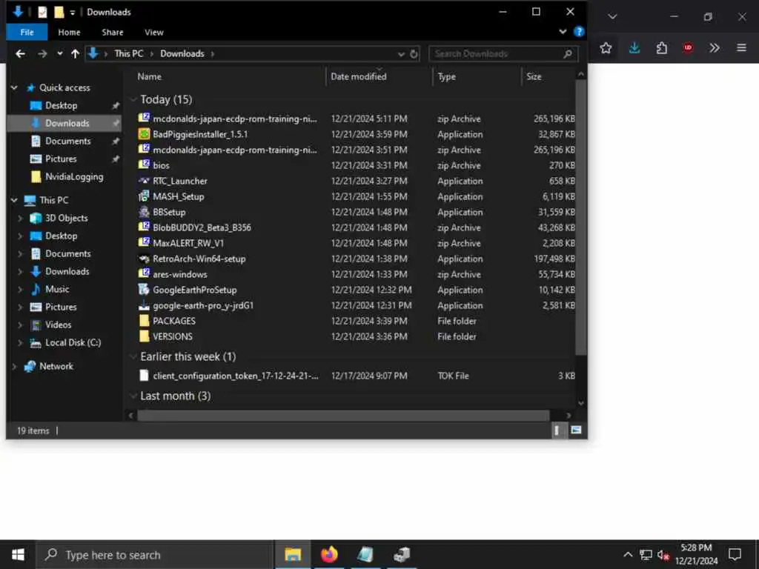Open browser downloads panel arrow
The height and width of the screenshot is (569, 759).
pos(634,48)
